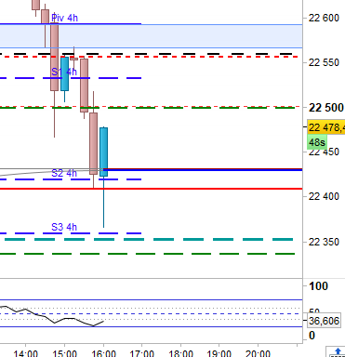The width and height of the screenshot is (345, 357).
Task: Click the bold 22 500 price axis label
Action: 326,108
